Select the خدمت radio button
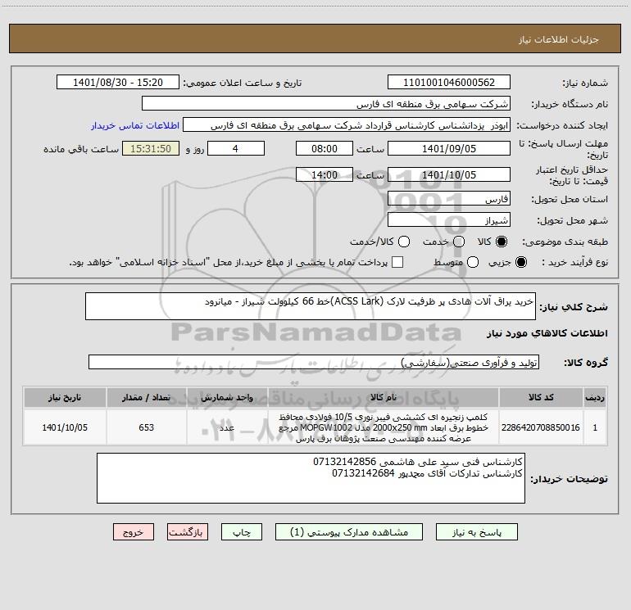The width and height of the screenshot is (631, 610). (x=459, y=242)
